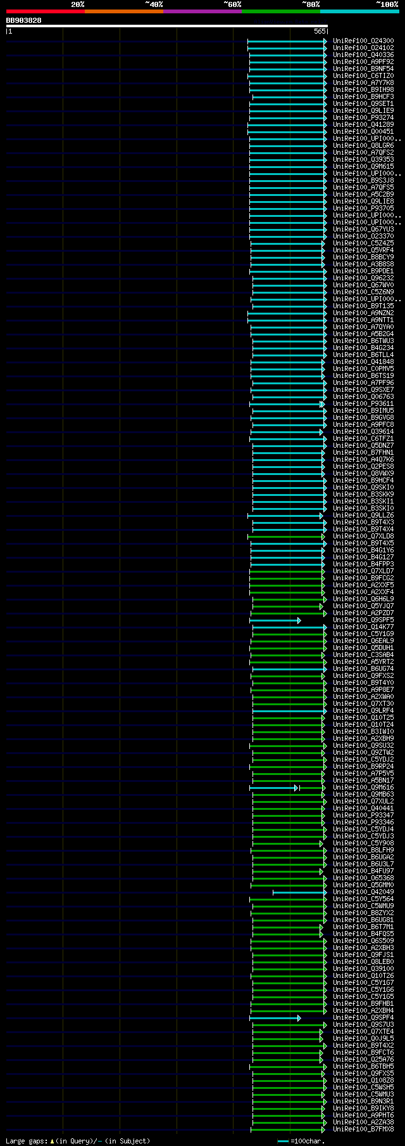The width and height of the screenshot is (405, 1146).
Task: Select label UniRef100_B8LFH9
Action: [x=363, y=850]
